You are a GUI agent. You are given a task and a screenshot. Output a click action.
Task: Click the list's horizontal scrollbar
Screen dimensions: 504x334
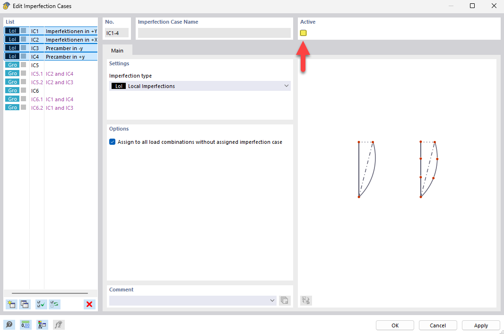(x=50, y=293)
